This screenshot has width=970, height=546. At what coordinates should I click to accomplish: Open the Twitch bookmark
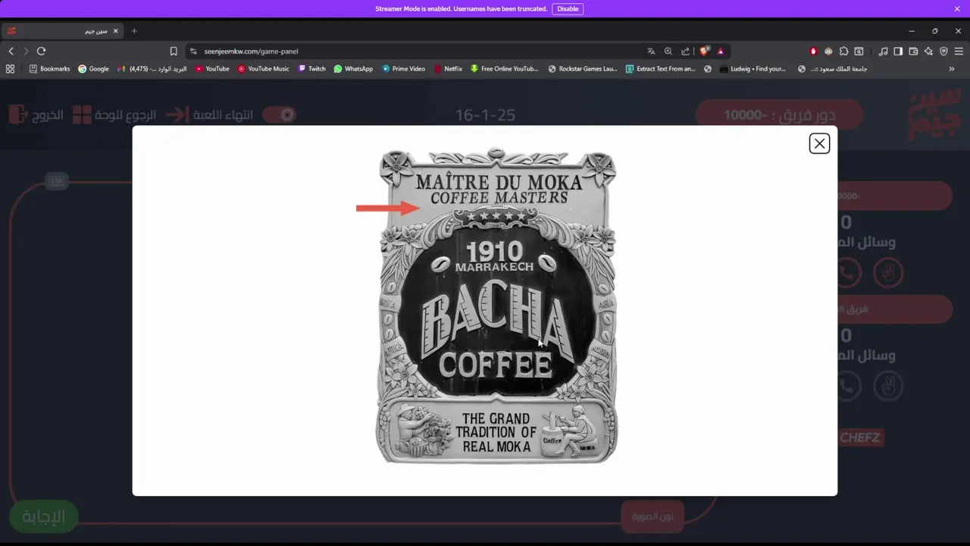click(312, 68)
